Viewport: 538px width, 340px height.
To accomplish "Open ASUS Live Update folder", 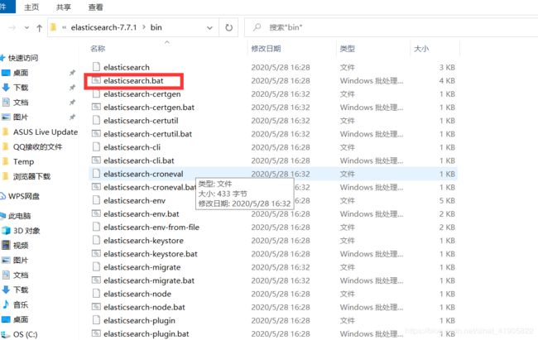I will pyautogui.click(x=46, y=132).
